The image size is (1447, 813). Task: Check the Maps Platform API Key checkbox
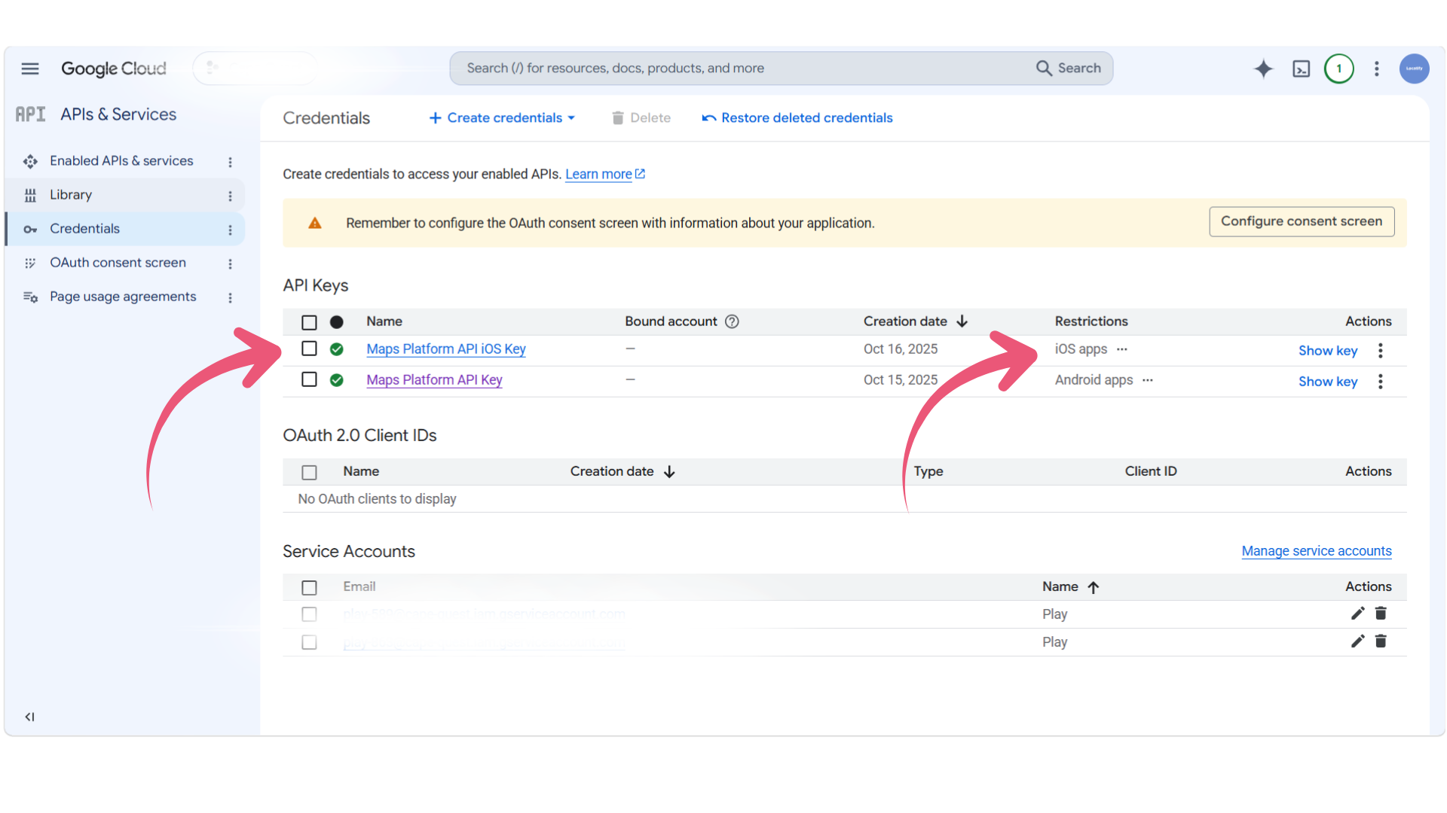(309, 379)
